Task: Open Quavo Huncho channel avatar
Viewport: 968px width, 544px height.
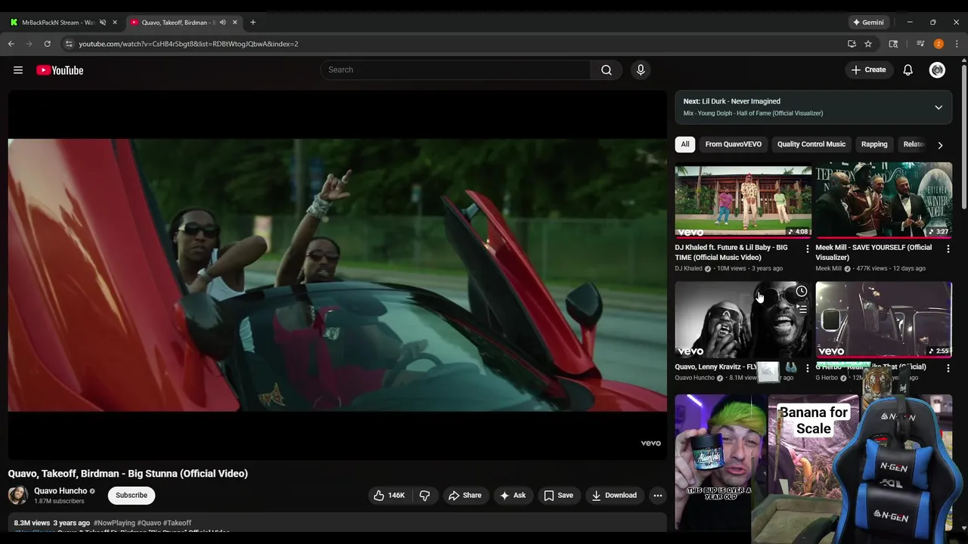Action: tap(18, 496)
